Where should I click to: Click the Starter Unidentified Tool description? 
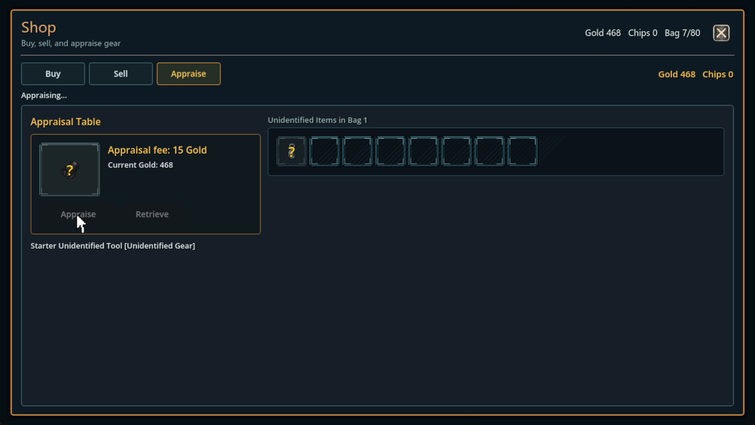113,246
